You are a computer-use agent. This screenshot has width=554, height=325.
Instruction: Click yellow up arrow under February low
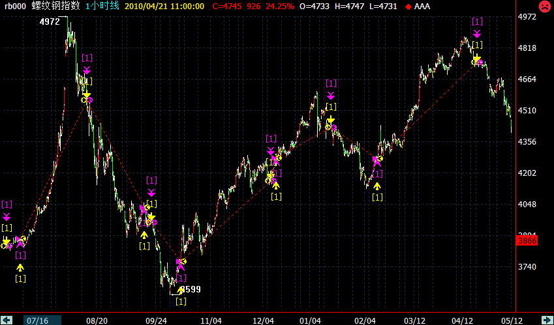point(377,186)
